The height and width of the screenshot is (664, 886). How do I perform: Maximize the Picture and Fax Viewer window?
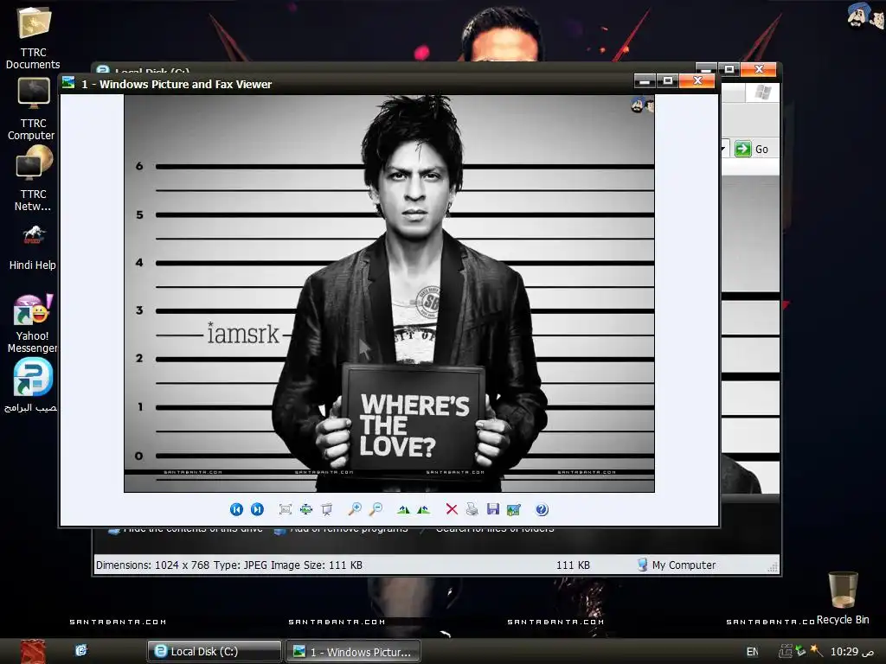(x=668, y=81)
